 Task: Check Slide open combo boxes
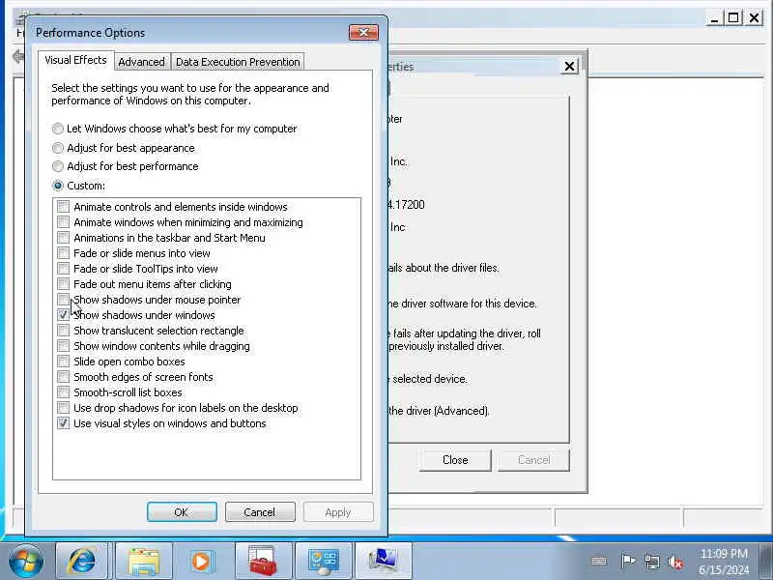[63, 361]
